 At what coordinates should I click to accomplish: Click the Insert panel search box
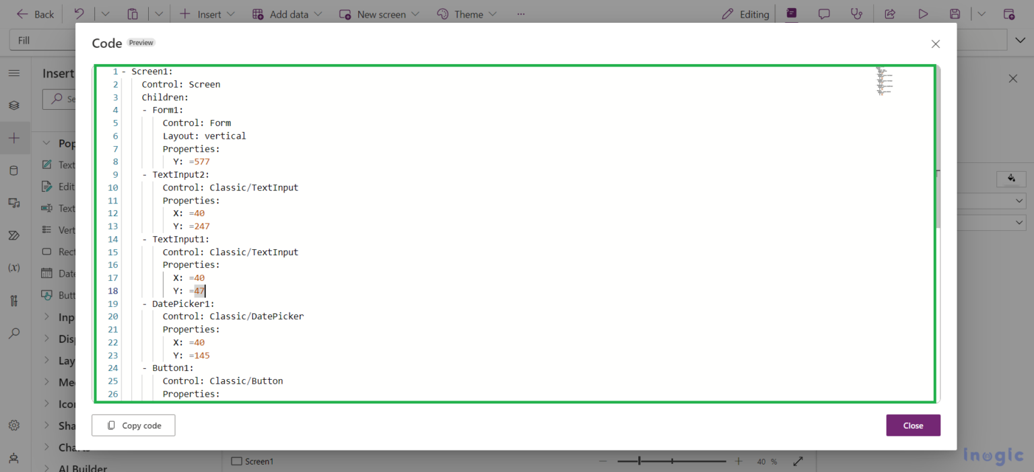point(59,99)
